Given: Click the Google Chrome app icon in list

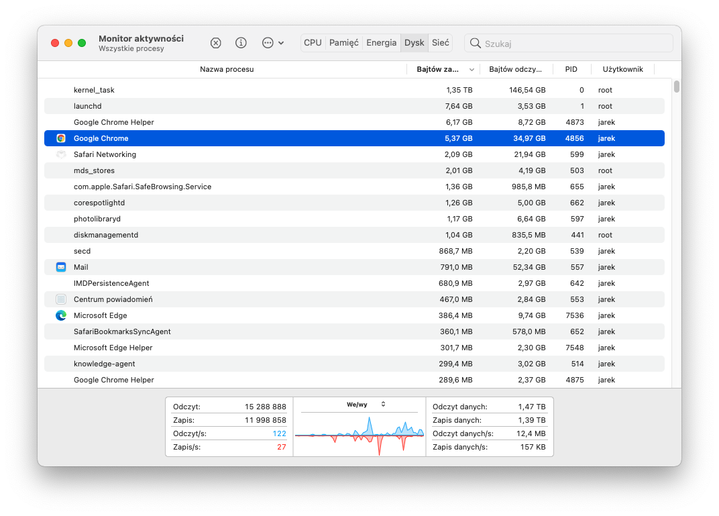Looking at the screenshot, I should [61, 138].
